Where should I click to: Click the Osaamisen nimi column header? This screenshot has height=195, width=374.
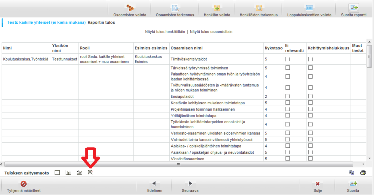(x=216, y=48)
